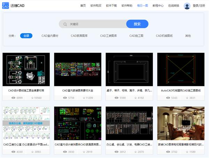Open thumbnail of CAD设计图纸施工图全集素材库
This screenshot has height=158, width=209.
26,69
